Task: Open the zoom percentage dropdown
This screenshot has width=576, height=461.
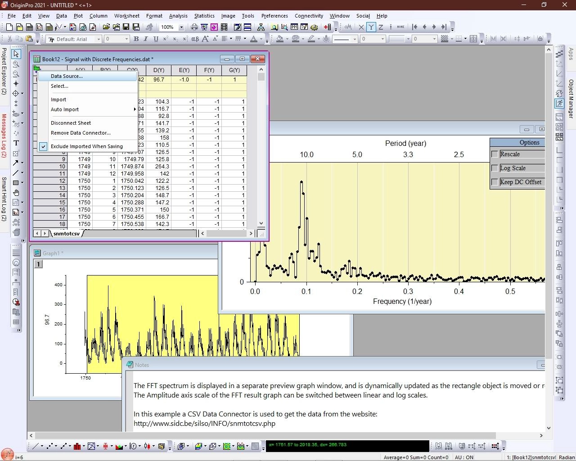Action: coord(181,27)
